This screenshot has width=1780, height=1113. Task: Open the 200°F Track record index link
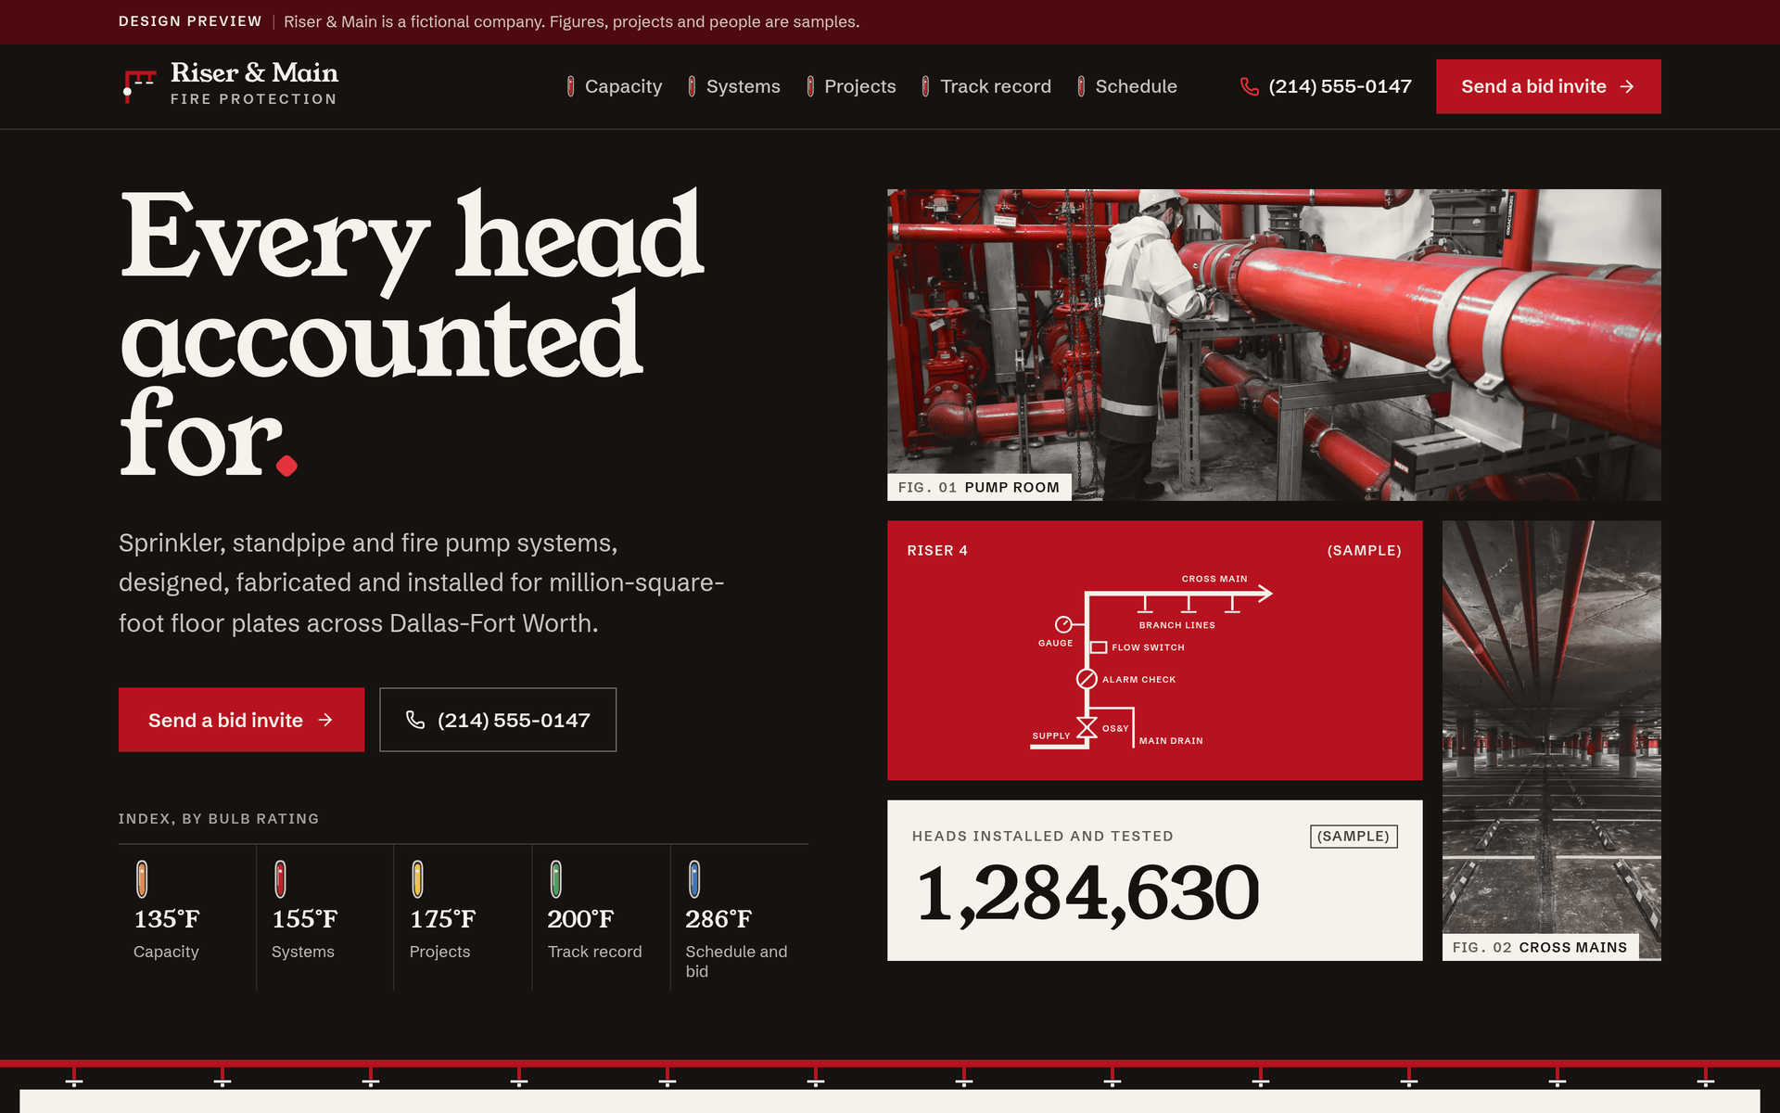pos(601,916)
